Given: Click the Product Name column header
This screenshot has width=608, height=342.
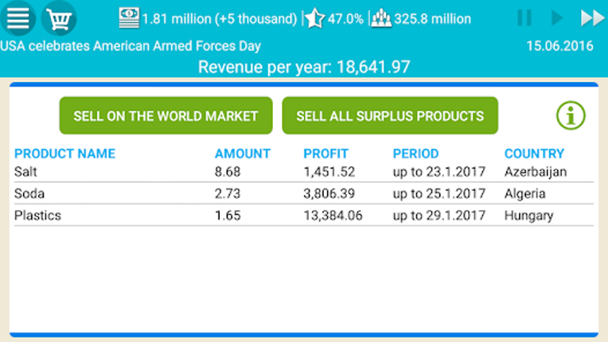Looking at the screenshot, I should tap(64, 154).
